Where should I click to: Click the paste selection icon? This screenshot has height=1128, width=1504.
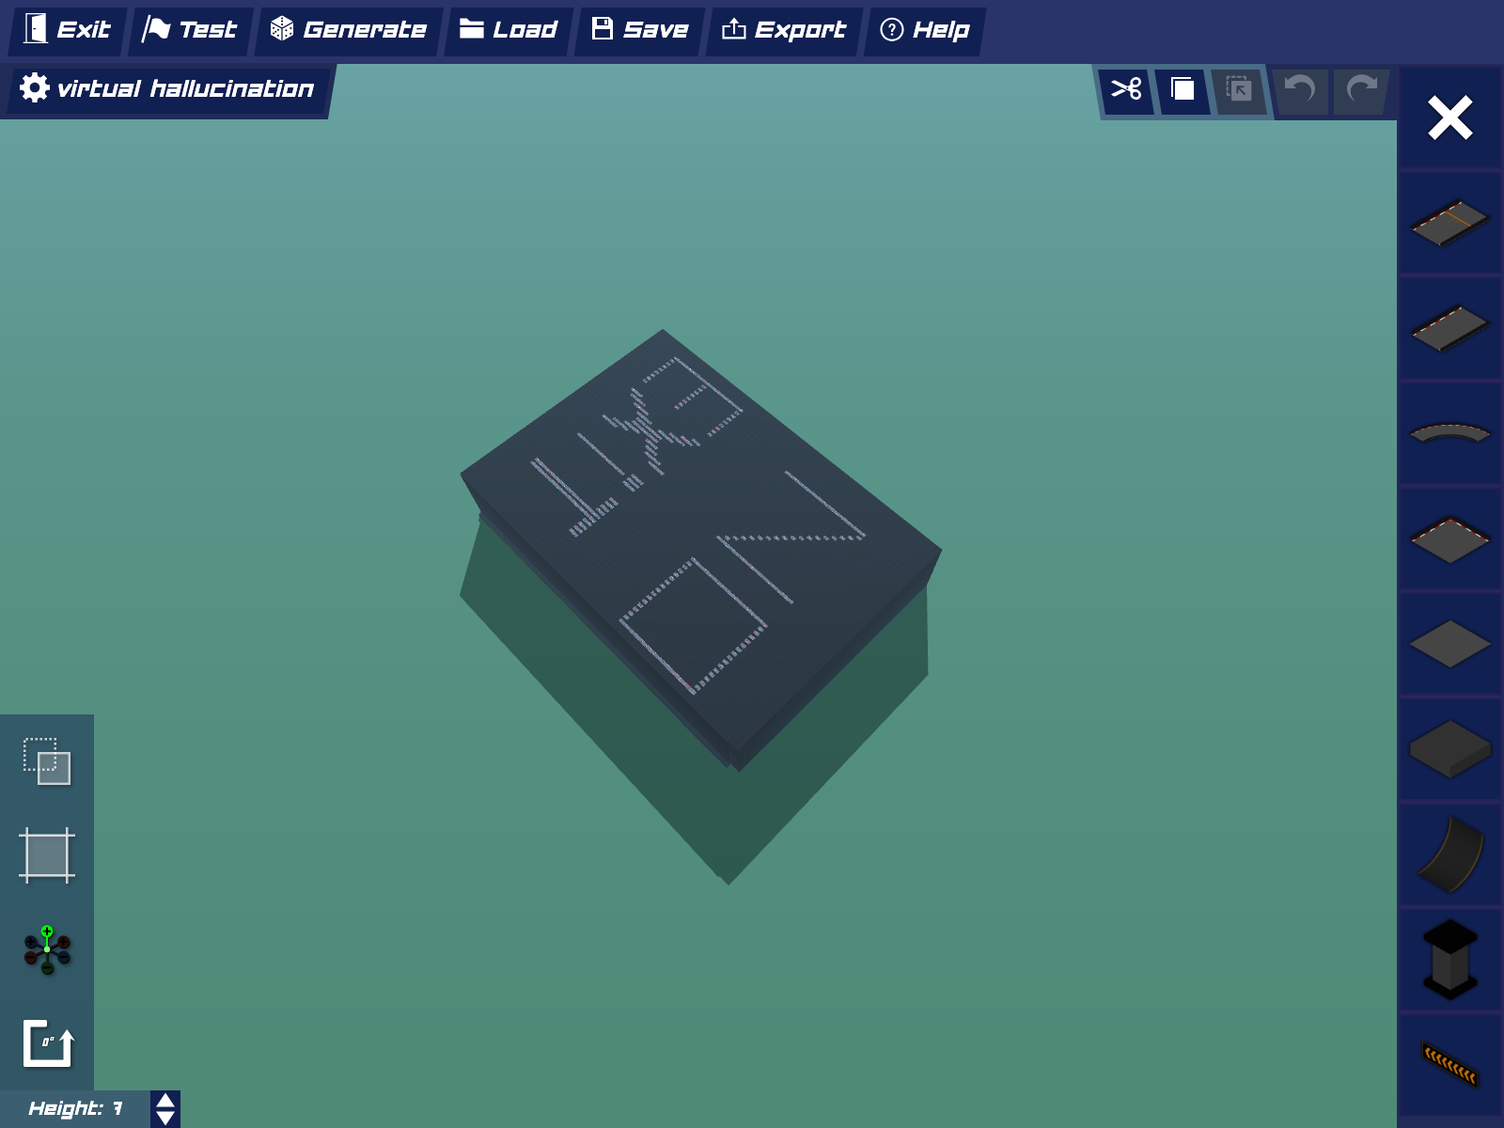1239,90
